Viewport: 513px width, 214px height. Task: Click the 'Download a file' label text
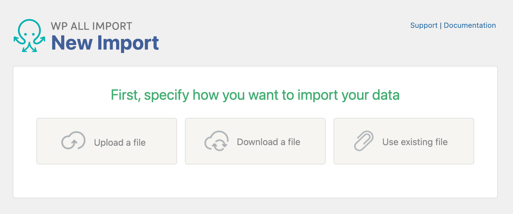[268, 142]
